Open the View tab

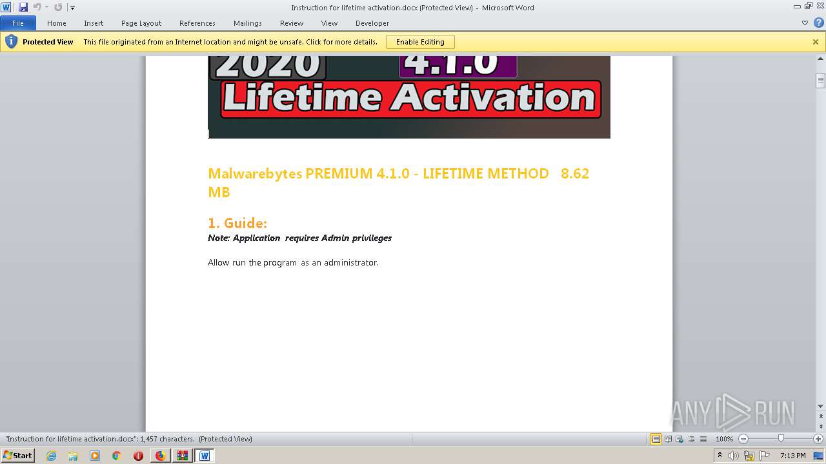329,23
